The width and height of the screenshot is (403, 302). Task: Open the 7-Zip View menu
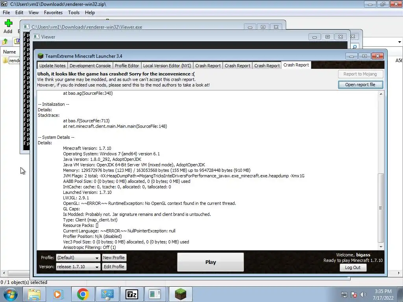tap(34, 13)
